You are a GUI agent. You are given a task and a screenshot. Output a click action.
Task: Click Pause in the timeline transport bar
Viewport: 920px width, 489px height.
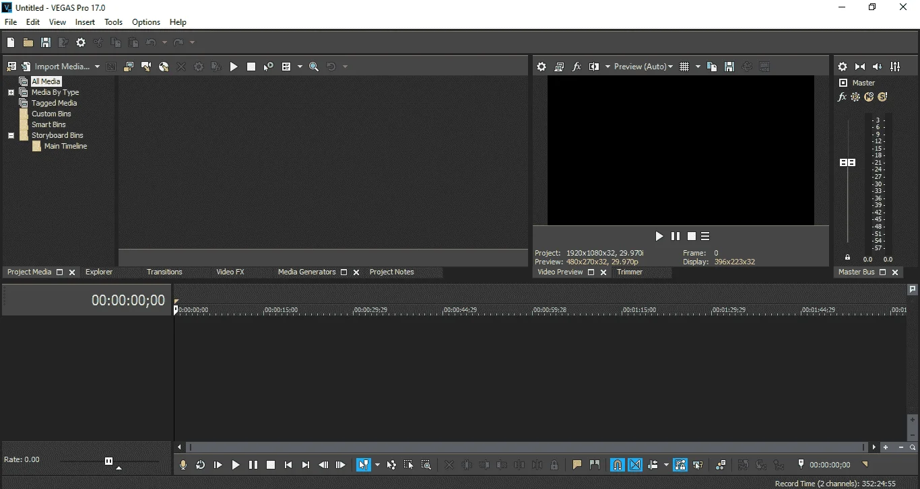pos(253,465)
